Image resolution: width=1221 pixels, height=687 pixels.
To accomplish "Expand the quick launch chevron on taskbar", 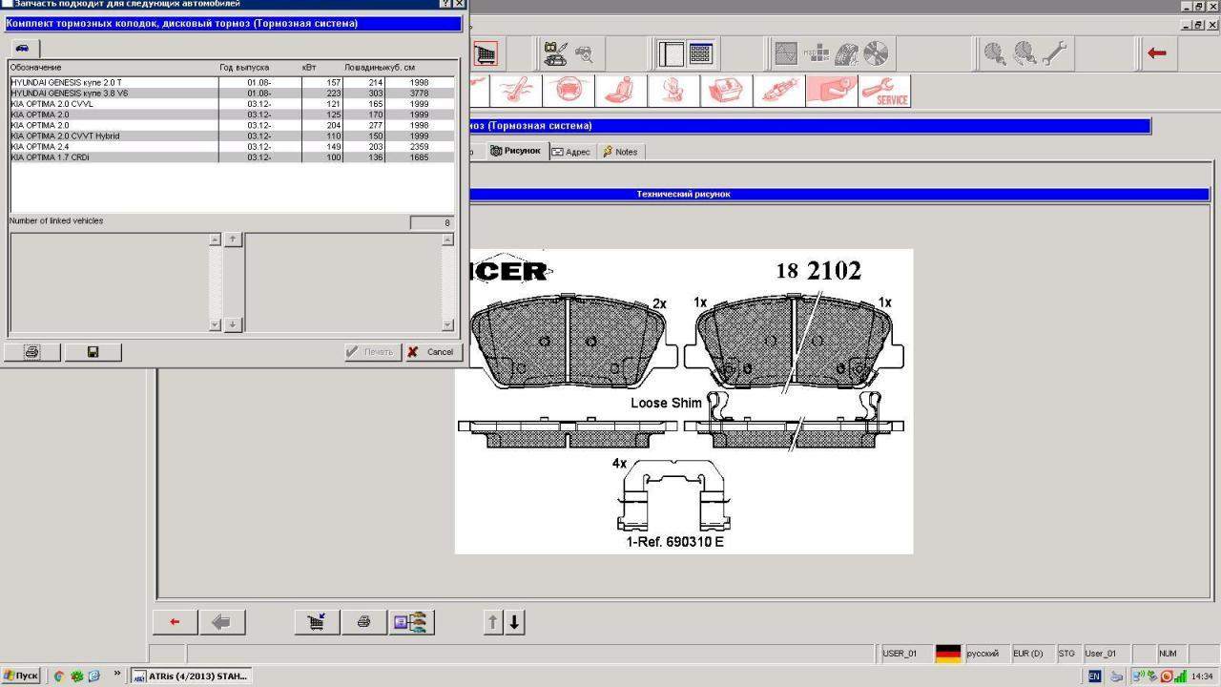I will coord(118,674).
